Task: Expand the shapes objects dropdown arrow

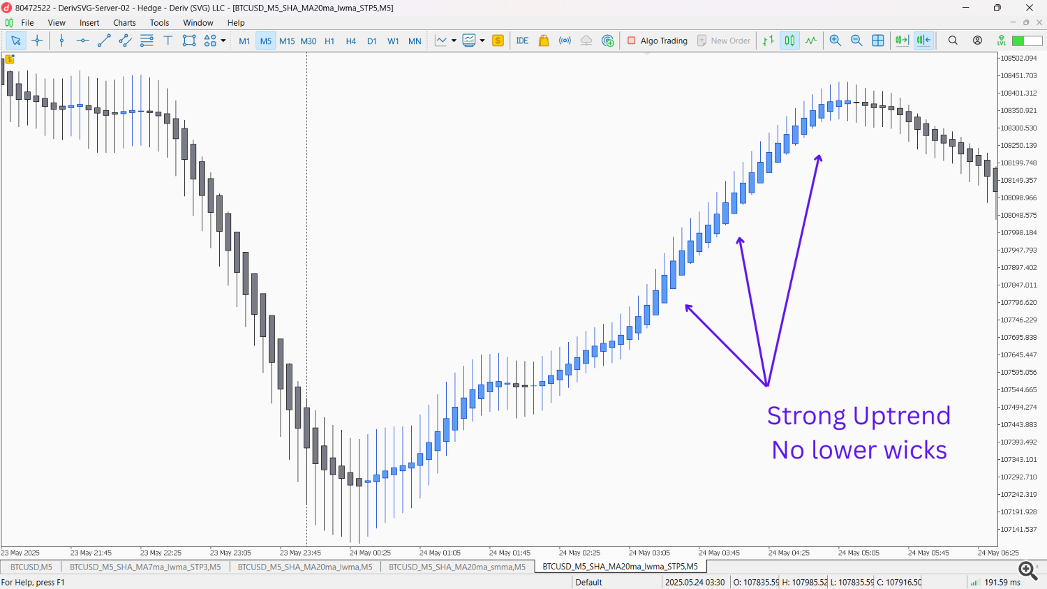Action: point(223,40)
